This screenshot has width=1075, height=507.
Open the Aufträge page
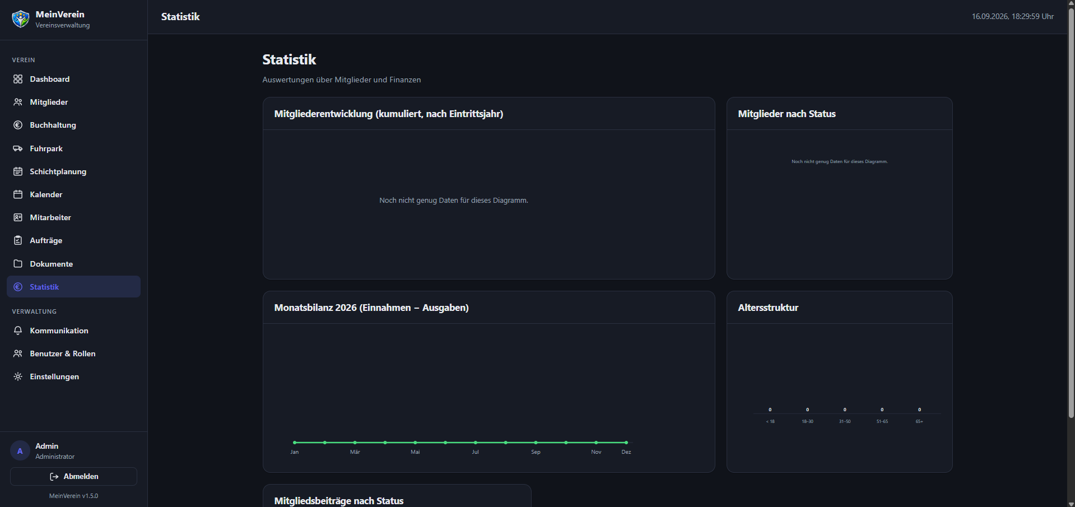click(x=73, y=240)
